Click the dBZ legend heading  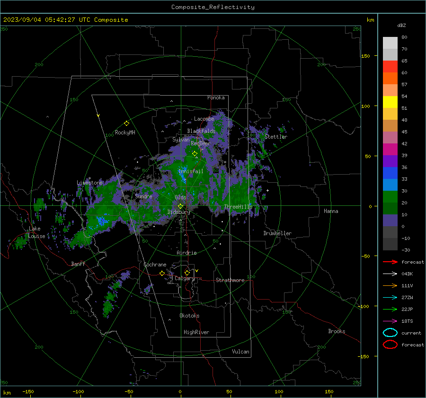tap(401, 25)
